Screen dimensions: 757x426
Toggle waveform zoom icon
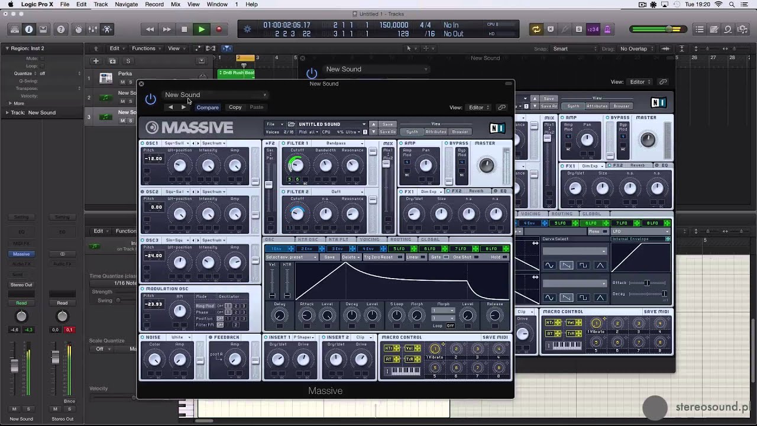tap(666, 49)
